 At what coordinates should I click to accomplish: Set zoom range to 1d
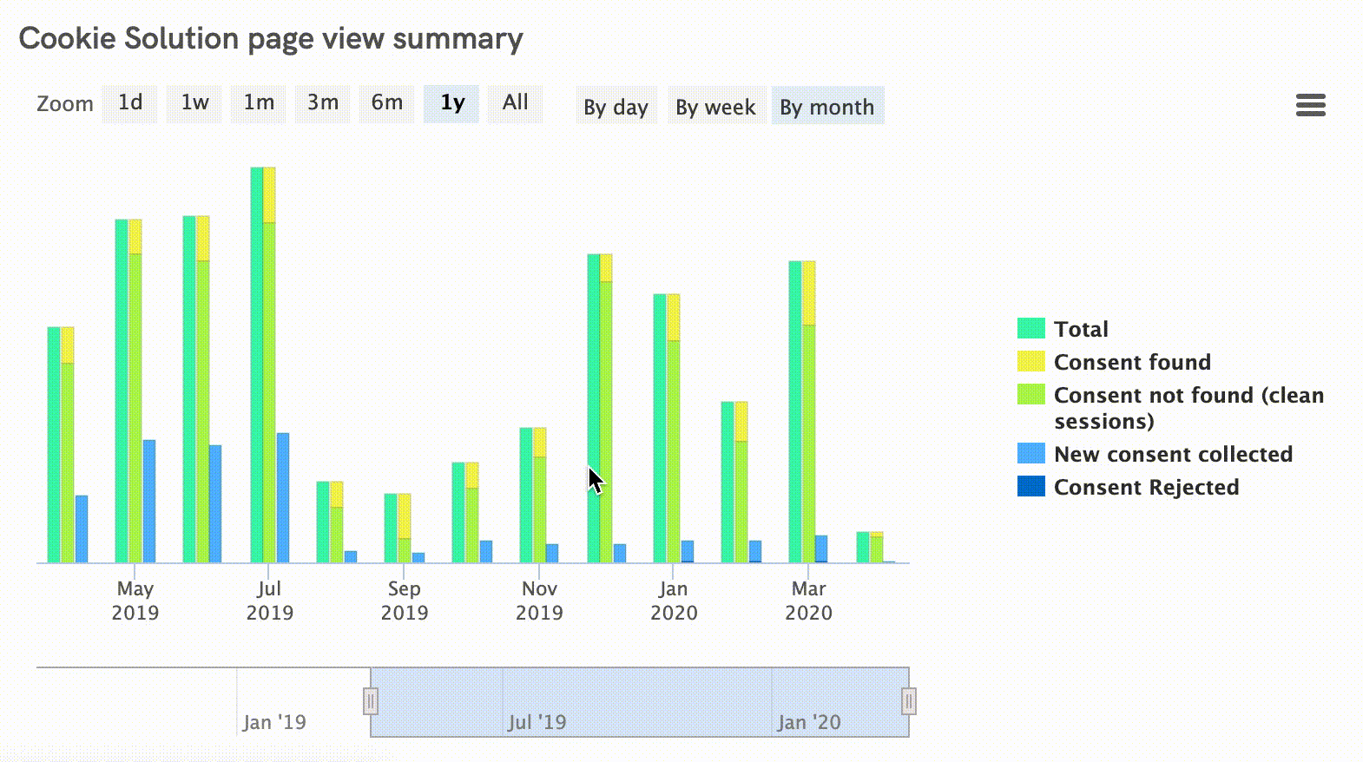tap(130, 103)
